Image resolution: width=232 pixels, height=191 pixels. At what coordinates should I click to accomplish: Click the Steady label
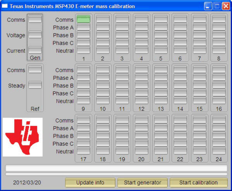point(17,86)
